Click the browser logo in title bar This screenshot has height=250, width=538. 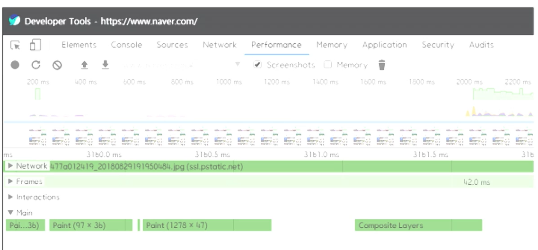[15, 21]
